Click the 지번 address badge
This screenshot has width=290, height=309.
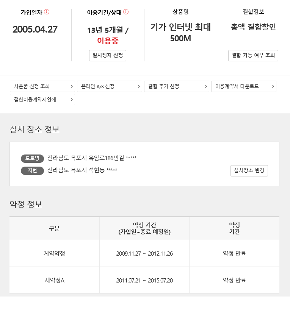pos(32,171)
